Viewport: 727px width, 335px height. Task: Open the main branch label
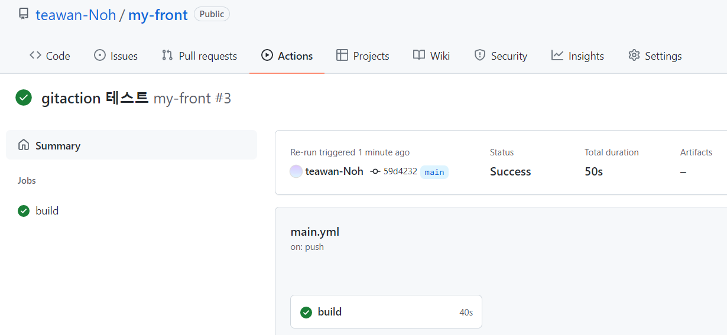(x=434, y=172)
